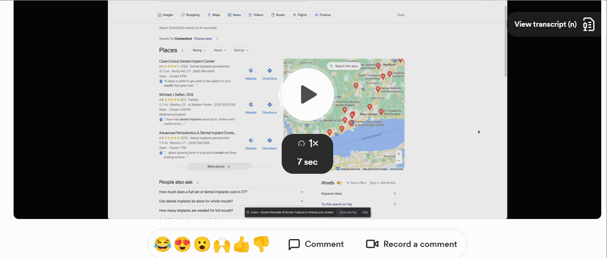Zoom out on the map

tap(399, 161)
